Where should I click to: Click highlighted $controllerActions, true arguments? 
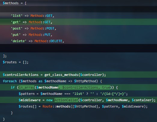pos(84,87)
